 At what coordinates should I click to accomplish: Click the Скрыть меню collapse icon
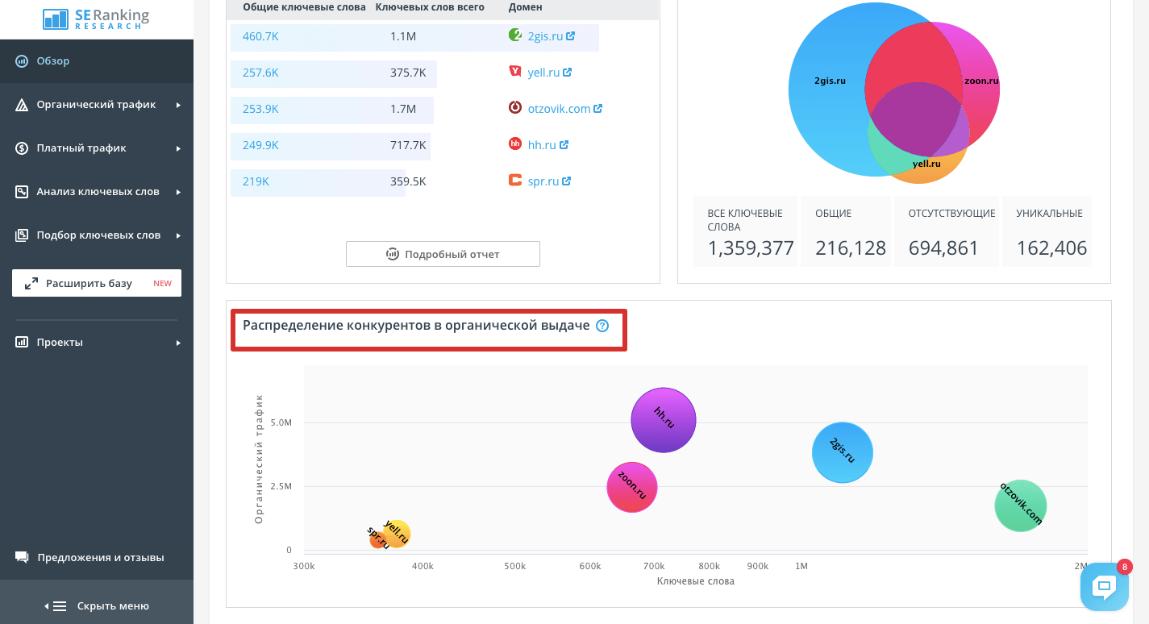tap(56, 606)
